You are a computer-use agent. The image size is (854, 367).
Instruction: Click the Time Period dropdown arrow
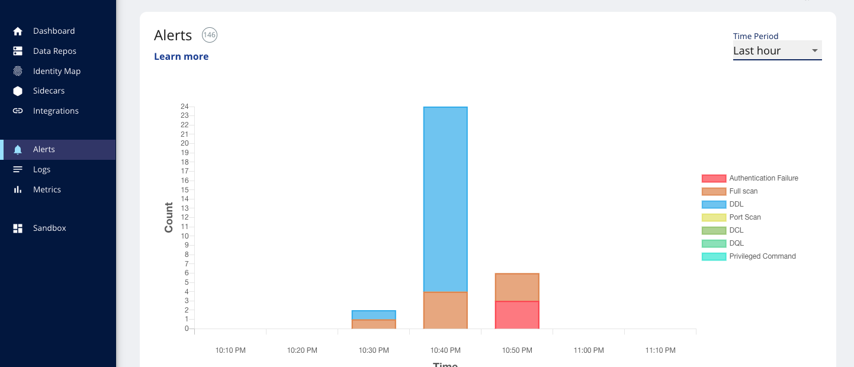click(815, 51)
